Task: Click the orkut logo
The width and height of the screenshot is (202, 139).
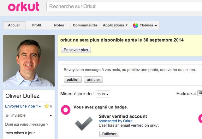Action: coord(24,7)
